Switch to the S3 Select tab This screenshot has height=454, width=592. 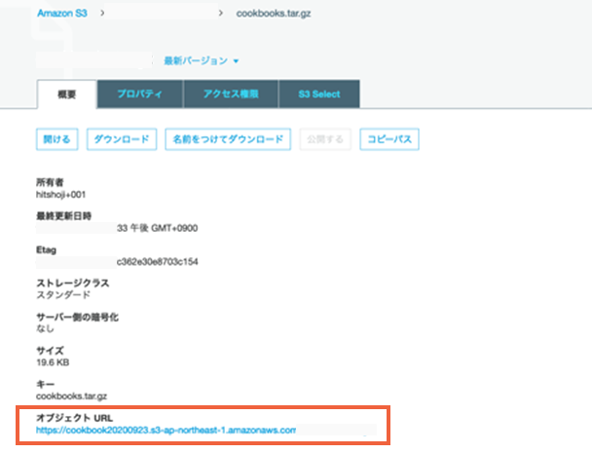319,95
